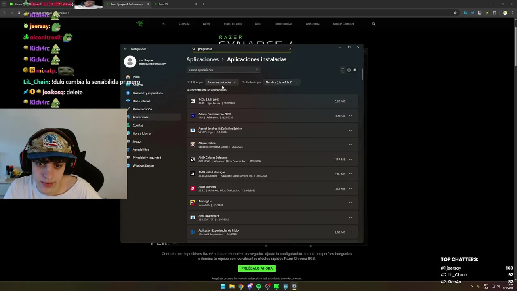
Task: Click search magnifier in Buscar aplicaciones box
Action: pyautogui.click(x=257, y=70)
